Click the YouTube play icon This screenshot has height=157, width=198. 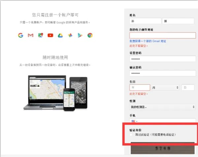pos(50,35)
